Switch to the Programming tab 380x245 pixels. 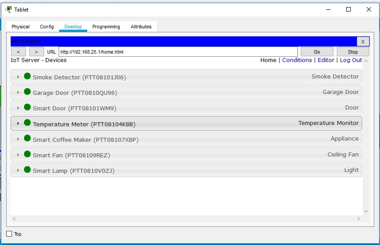pos(106,27)
